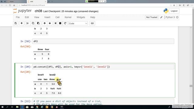Open Mail app from the taskbar

point(32,107)
